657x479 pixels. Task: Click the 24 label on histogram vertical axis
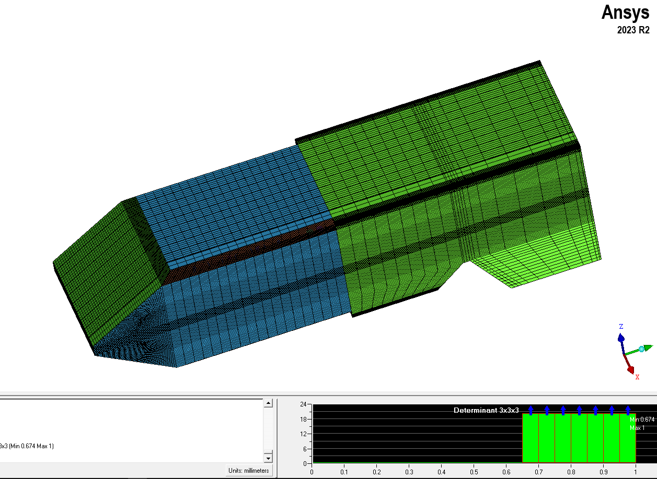[x=303, y=405]
